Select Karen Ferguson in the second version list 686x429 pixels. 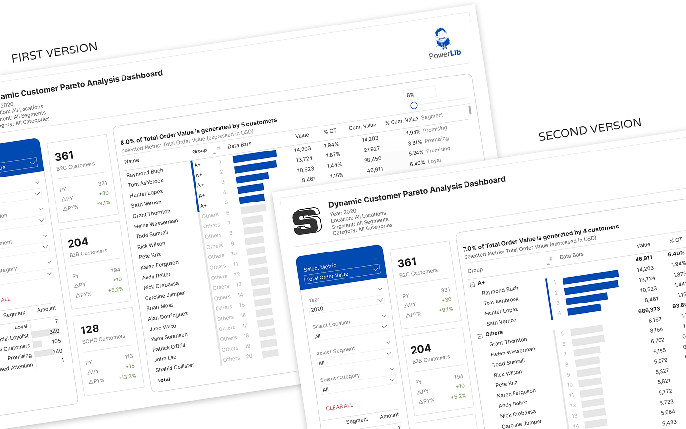(516, 393)
